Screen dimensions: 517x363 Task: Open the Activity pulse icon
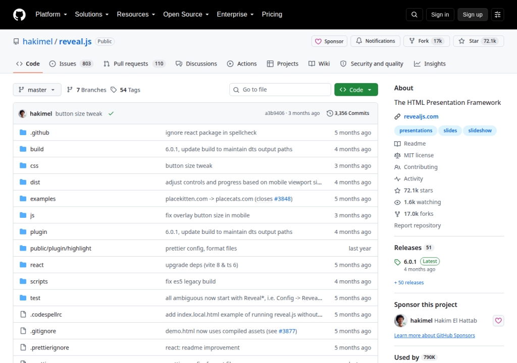click(x=397, y=179)
